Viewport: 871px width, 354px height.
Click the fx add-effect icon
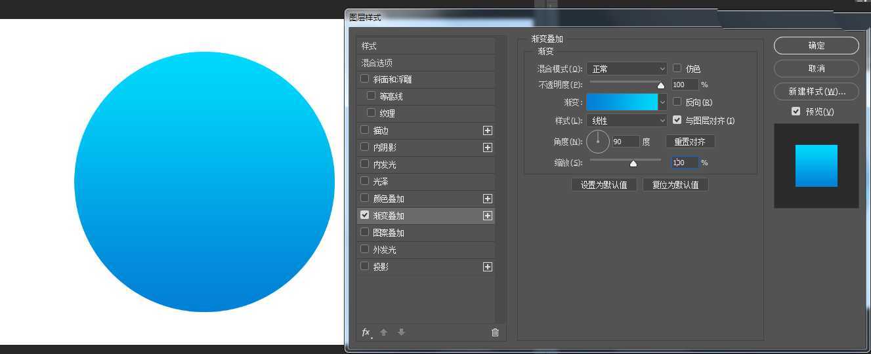click(366, 332)
